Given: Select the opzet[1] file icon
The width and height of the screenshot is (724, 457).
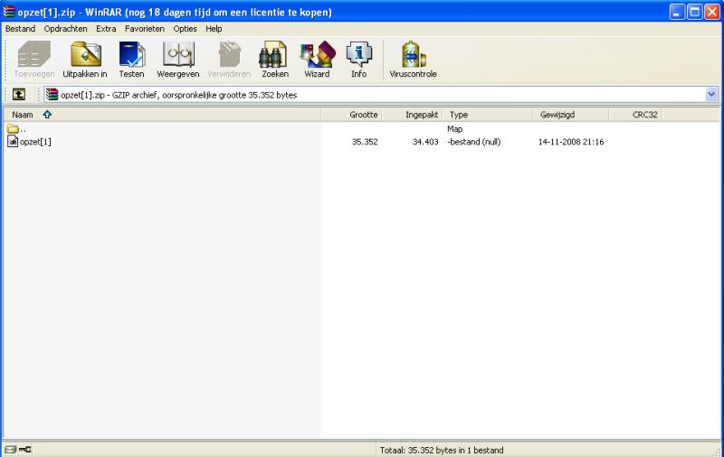Looking at the screenshot, I should pyautogui.click(x=13, y=142).
